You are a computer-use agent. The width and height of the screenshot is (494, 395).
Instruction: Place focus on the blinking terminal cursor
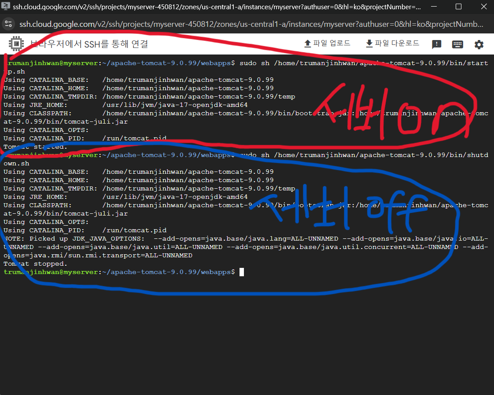pyautogui.click(x=241, y=272)
